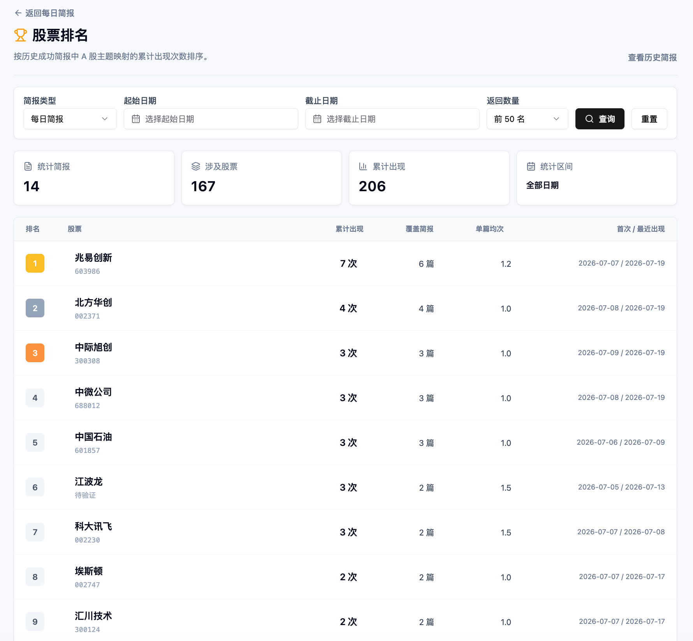Click the magnifier icon in 查询 button
Screen dimensions: 693x641
click(x=589, y=119)
